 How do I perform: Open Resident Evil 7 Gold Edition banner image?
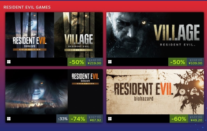pos(54,92)
